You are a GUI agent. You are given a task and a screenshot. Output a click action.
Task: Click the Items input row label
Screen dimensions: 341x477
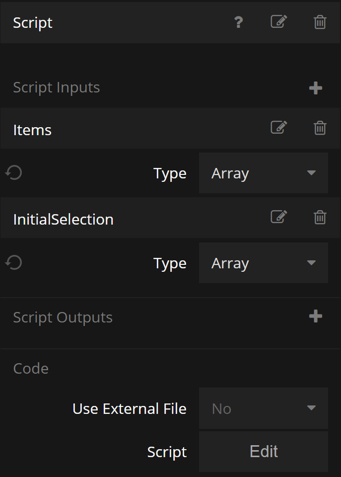click(x=32, y=130)
